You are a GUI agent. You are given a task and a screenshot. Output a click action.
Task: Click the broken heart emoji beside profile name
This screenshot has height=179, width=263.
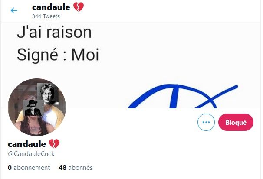pos(54,143)
